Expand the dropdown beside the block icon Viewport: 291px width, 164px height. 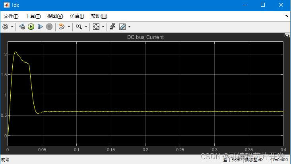tap(69, 27)
